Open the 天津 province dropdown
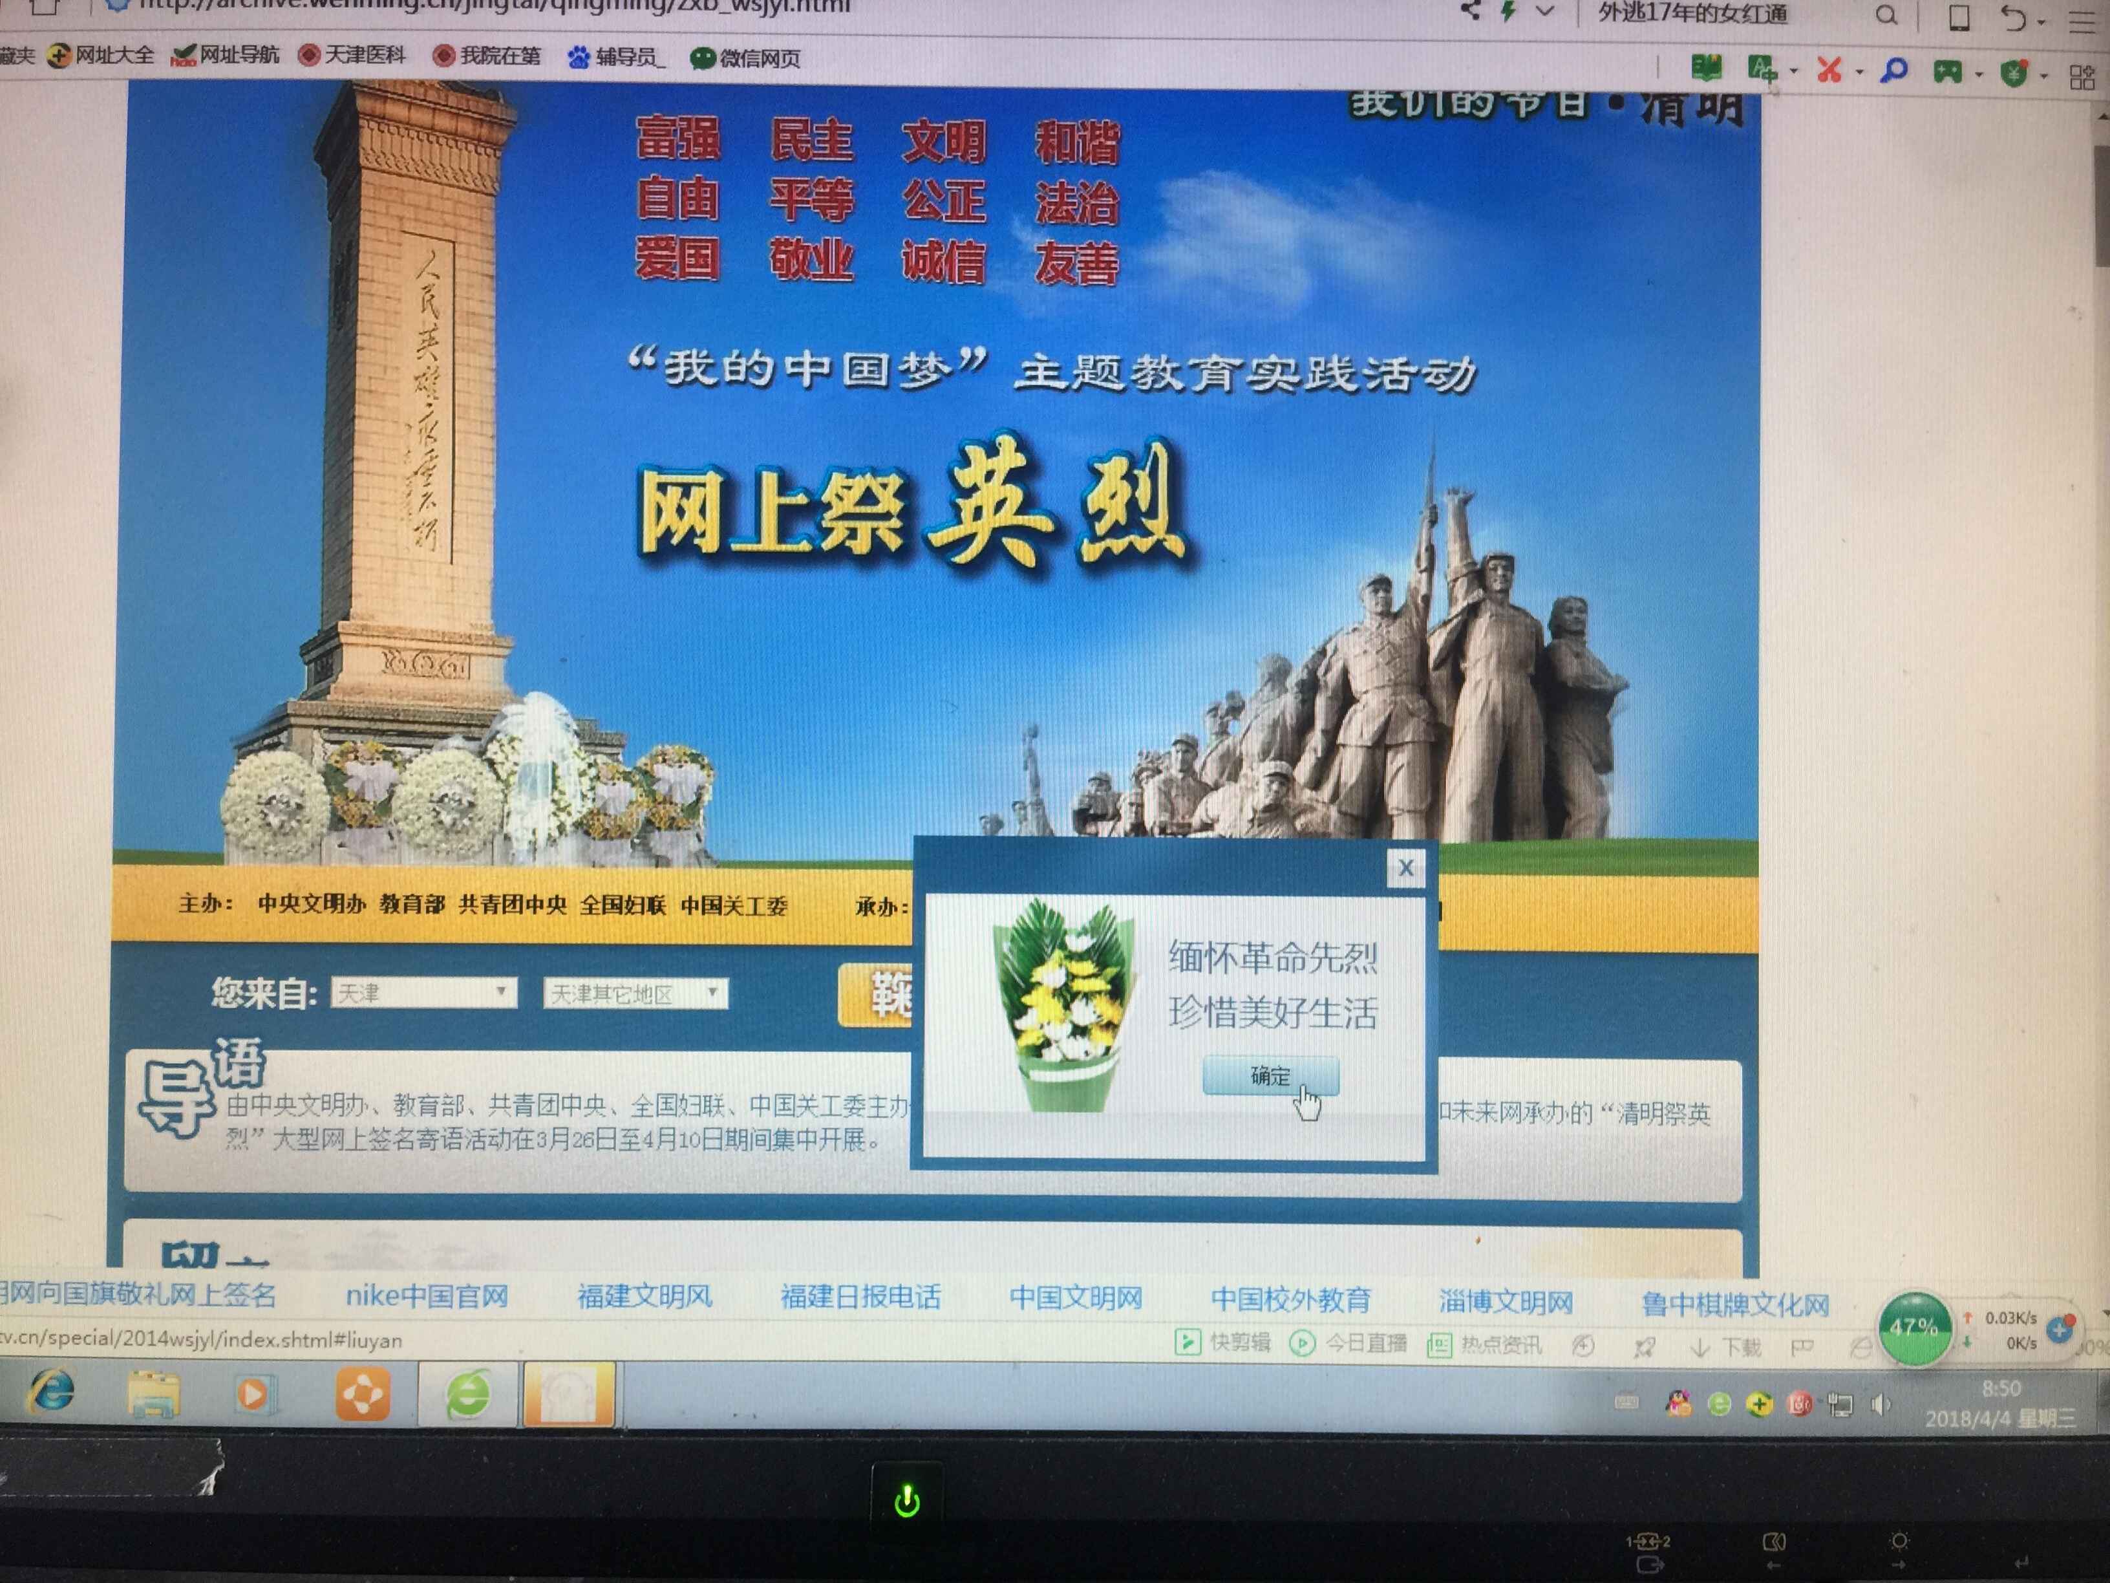 click(x=423, y=993)
